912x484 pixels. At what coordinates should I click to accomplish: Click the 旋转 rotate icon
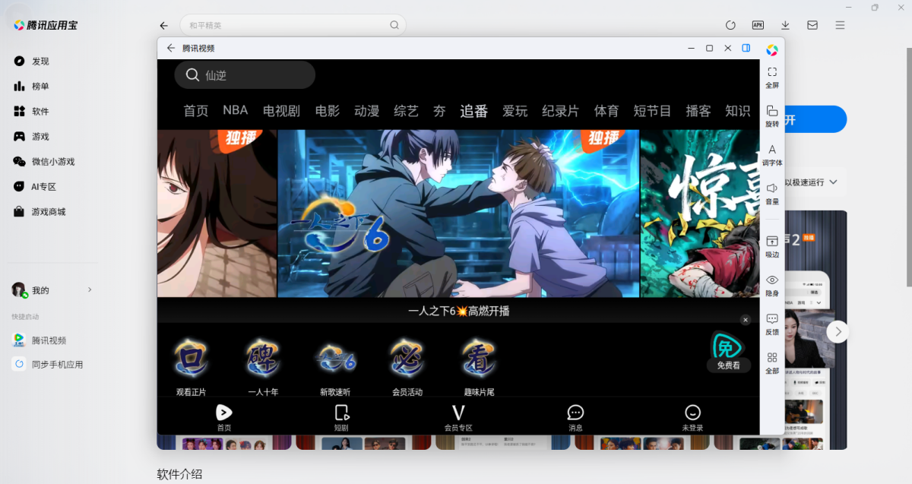pyautogui.click(x=772, y=111)
